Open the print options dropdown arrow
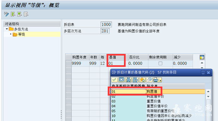The image size is (218, 121). pyautogui.click(x=160, y=80)
